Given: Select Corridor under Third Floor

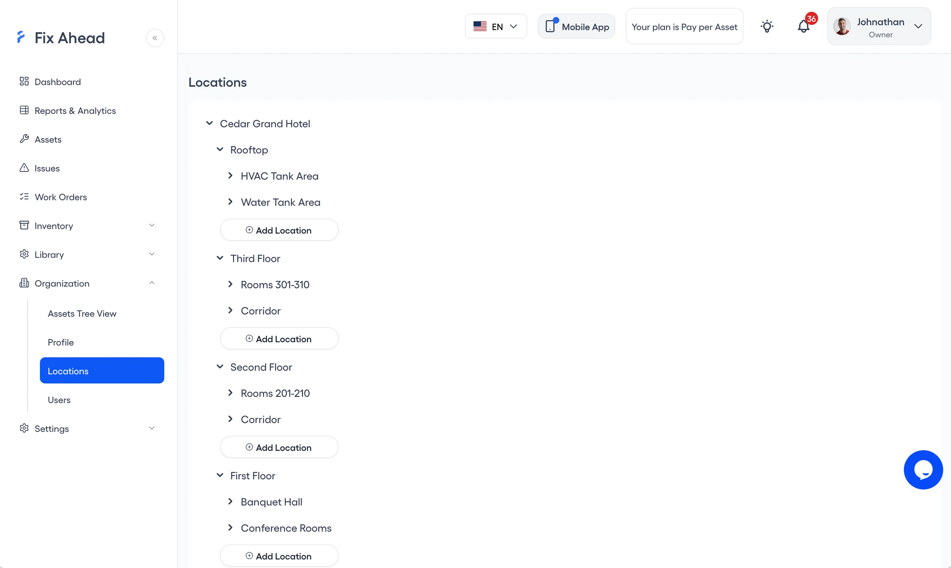Looking at the screenshot, I should (x=260, y=311).
